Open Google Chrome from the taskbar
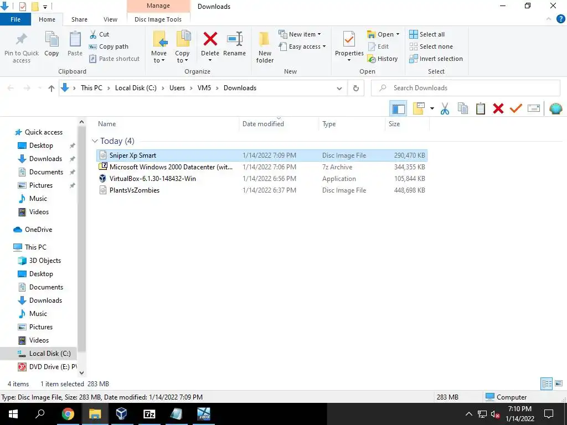 (x=68, y=414)
